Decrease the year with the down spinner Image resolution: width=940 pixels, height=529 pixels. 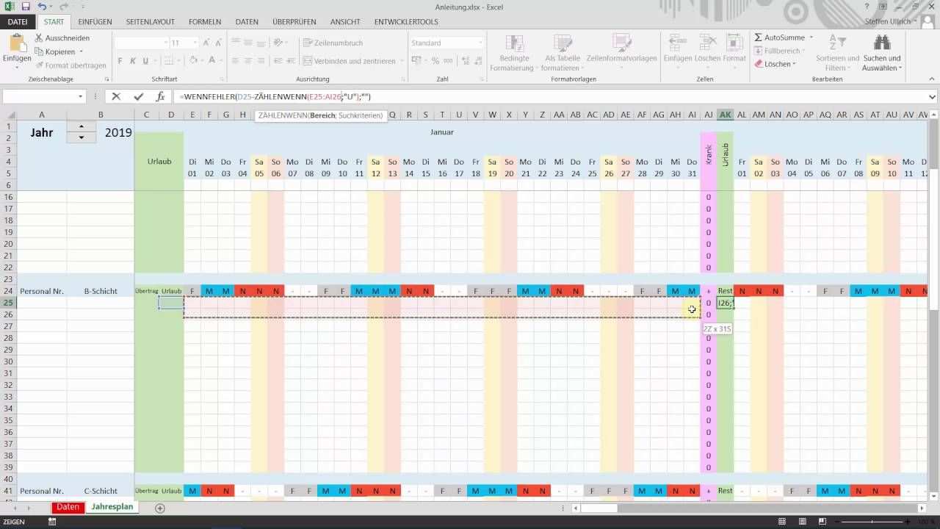[x=81, y=137]
